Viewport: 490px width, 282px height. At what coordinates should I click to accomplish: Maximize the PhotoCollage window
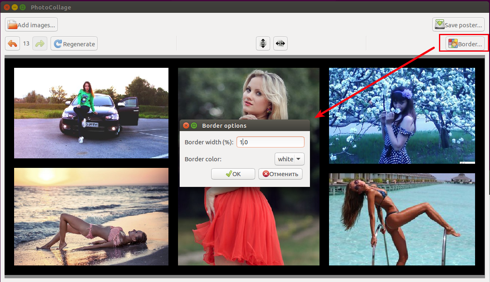[22, 7]
